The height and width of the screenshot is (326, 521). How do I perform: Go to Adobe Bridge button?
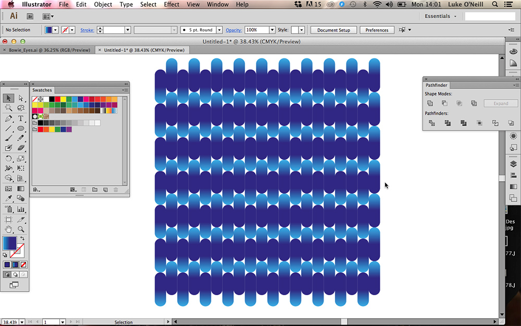click(x=30, y=16)
